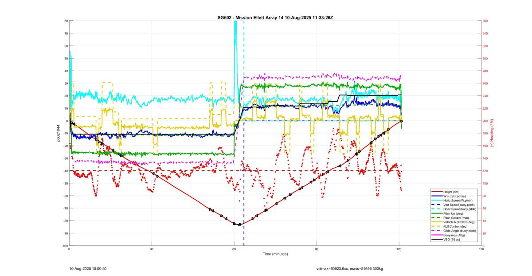Click the right heading axis tick '280'

point(485,71)
